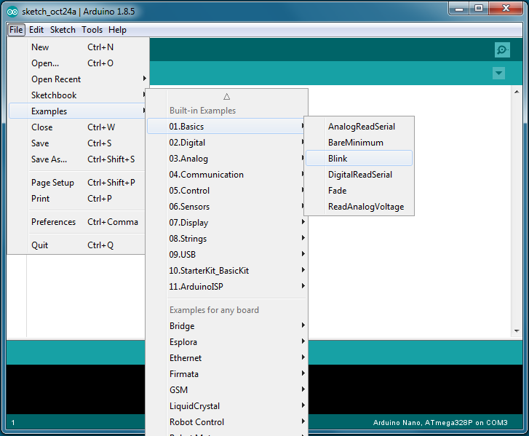Expand 07.Display examples
529x436 pixels.
click(227, 223)
